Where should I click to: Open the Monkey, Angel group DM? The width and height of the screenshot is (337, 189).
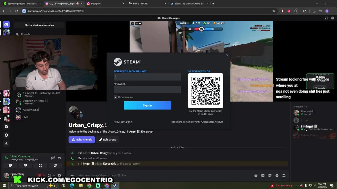tap(39, 102)
